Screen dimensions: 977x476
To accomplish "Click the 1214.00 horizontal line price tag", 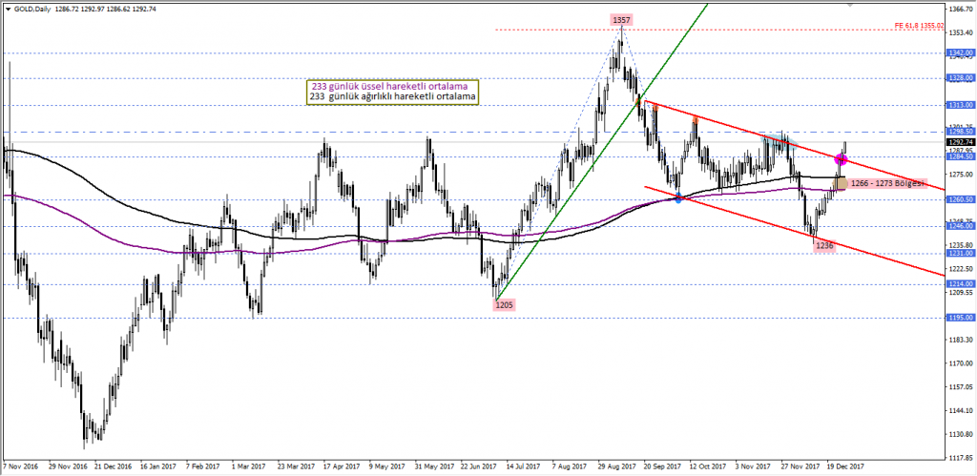I will 960,284.
